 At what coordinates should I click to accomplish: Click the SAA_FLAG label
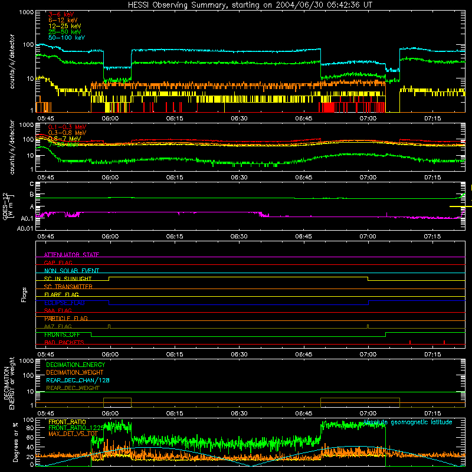(58, 310)
